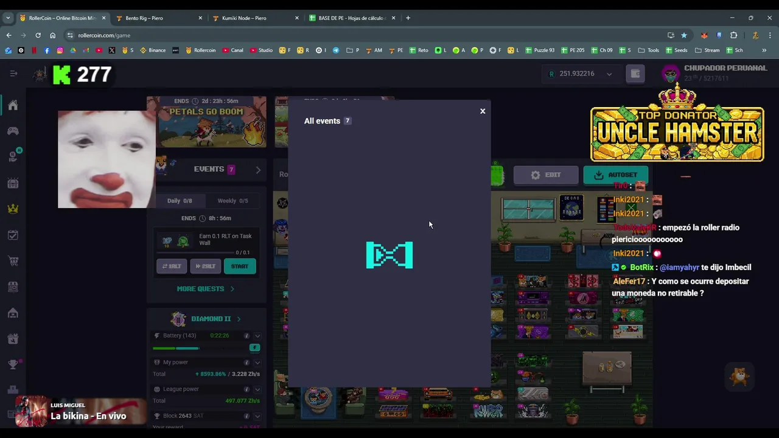This screenshot has height=438, width=779.
Task: Expand the Battery section chevron
Action: tap(257, 336)
